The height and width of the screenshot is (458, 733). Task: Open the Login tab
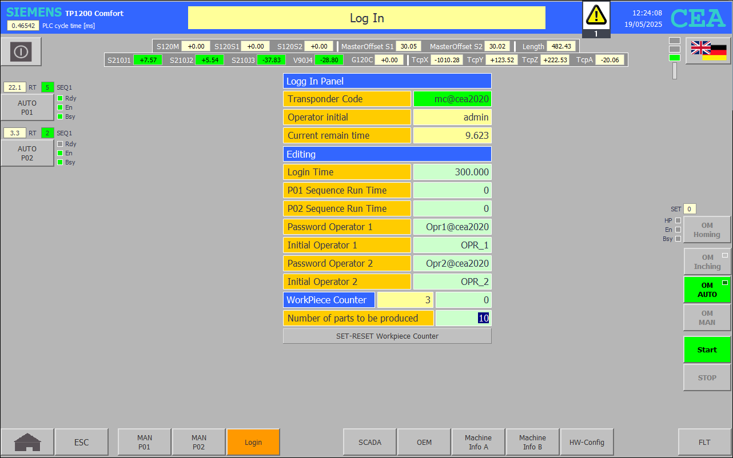point(253,442)
